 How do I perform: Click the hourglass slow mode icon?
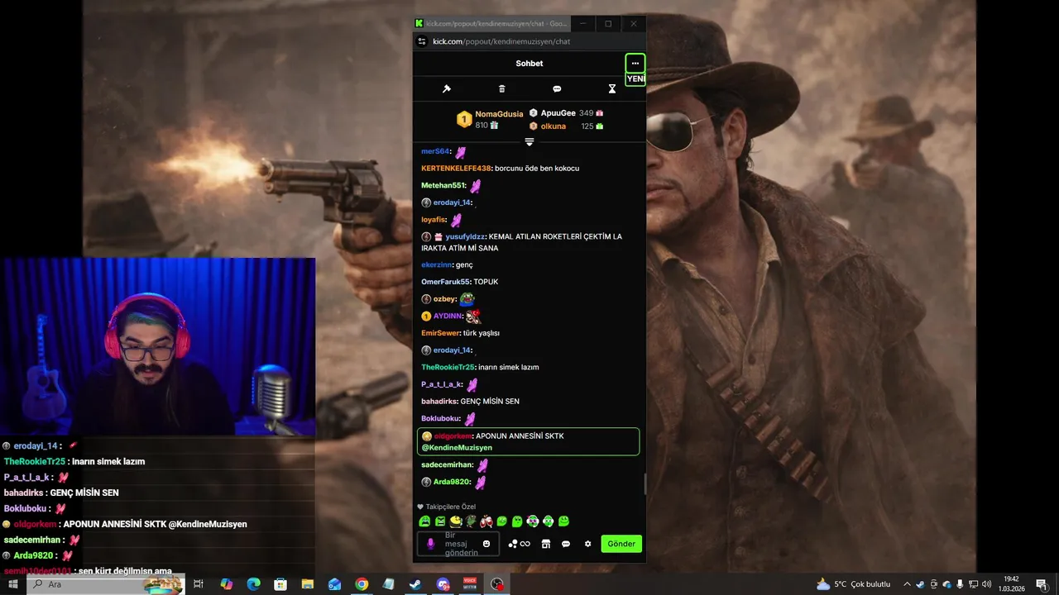click(x=612, y=88)
